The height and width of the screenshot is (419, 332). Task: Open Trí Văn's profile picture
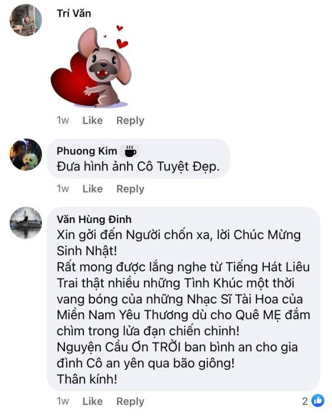tap(26, 20)
